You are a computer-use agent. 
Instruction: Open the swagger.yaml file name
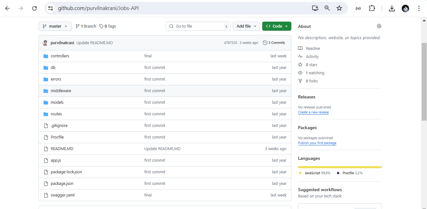tap(63, 195)
